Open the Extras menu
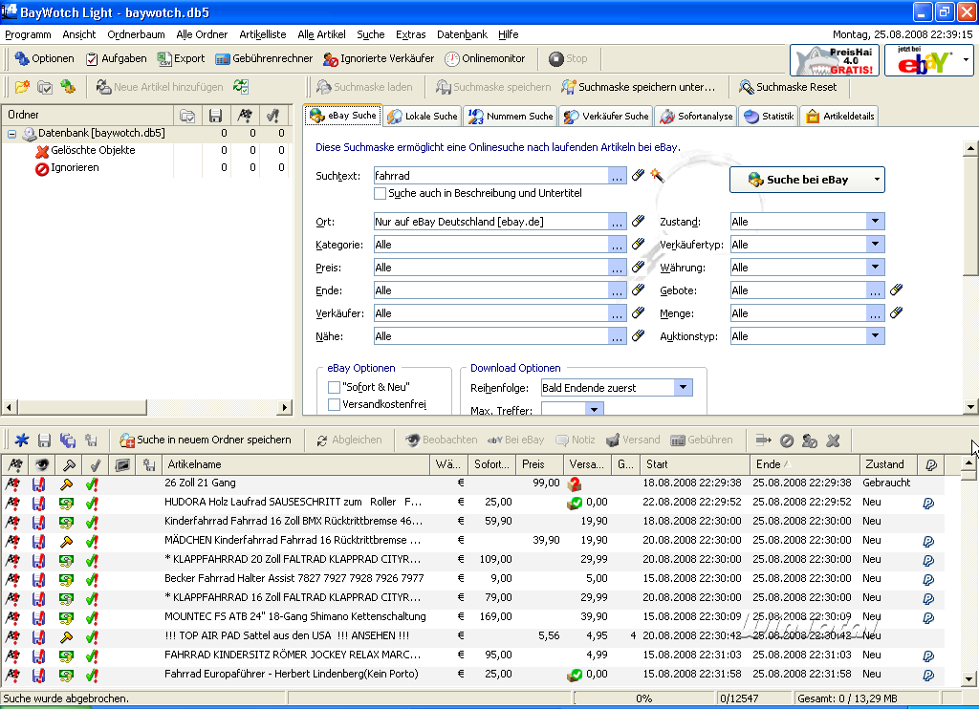Image resolution: width=979 pixels, height=709 pixels. tap(410, 34)
